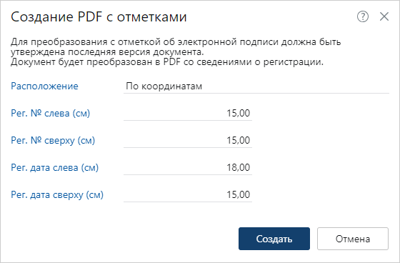The height and width of the screenshot is (263, 400).
Task: Click the Создать button
Action: tap(274, 239)
